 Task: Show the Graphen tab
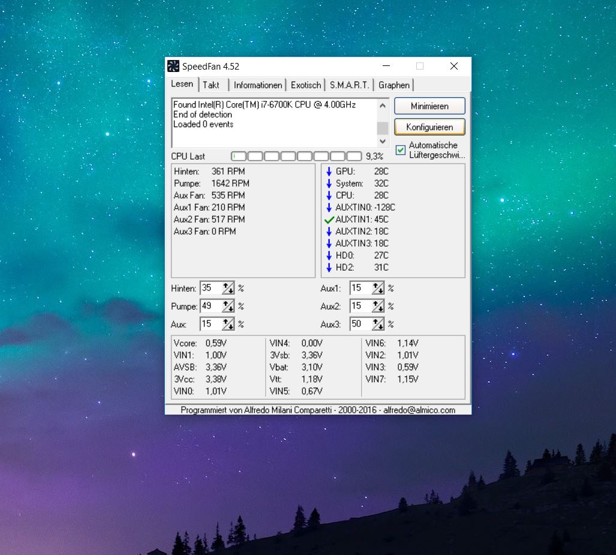point(394,85)
